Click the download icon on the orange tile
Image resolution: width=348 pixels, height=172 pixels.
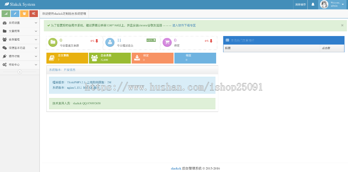(x=137, y=58)
